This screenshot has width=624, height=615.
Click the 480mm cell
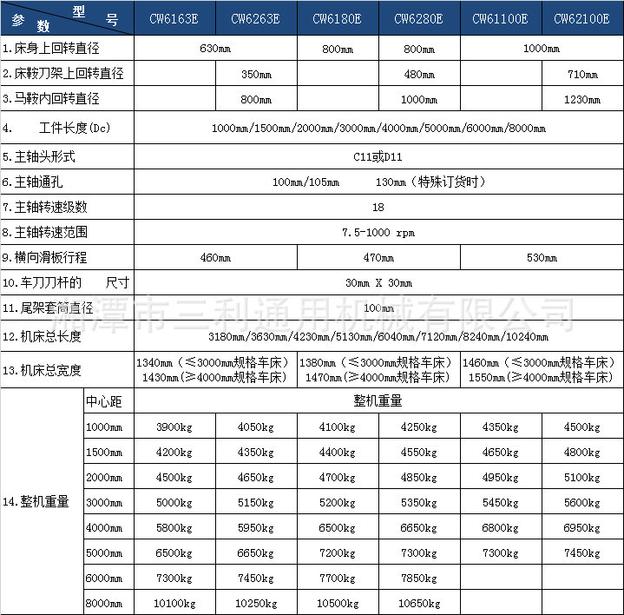(x=419, y=74)
